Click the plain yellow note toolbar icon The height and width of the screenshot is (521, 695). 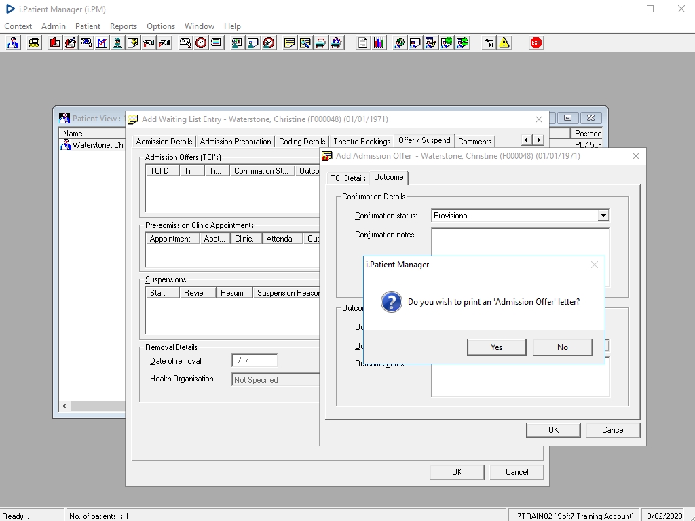click(x=289, y=43)
